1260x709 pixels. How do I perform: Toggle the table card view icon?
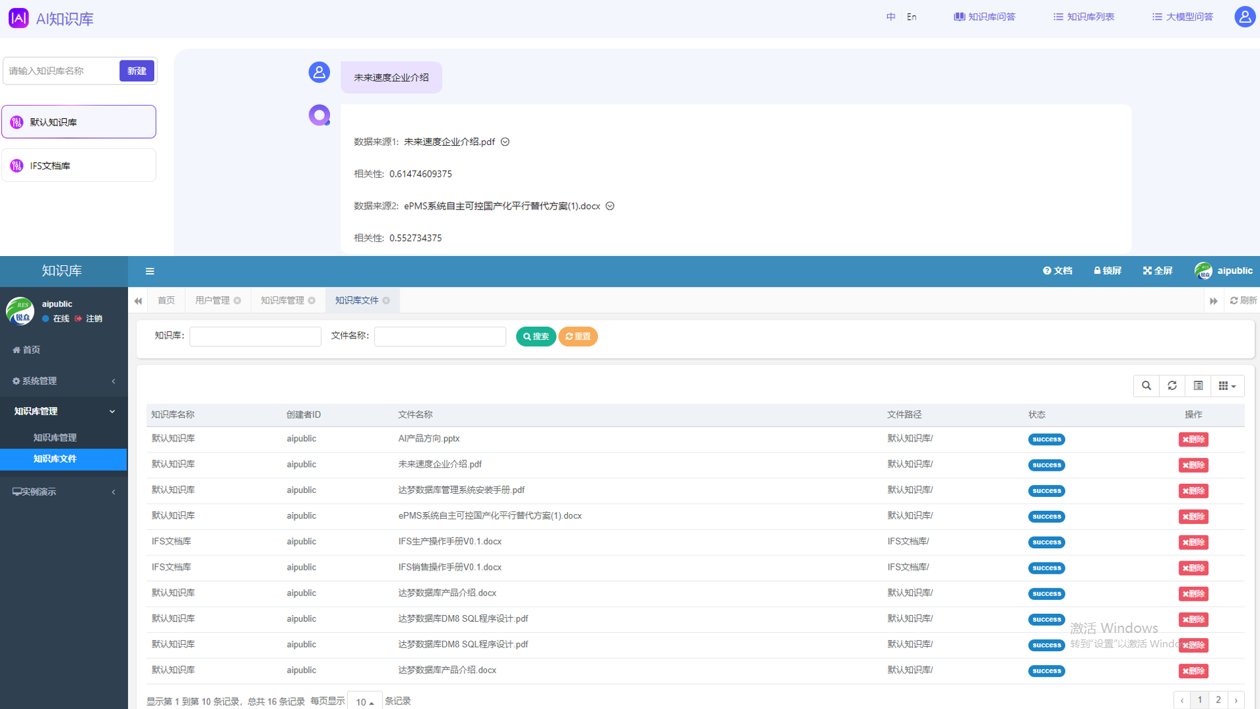pos(1198,386)
